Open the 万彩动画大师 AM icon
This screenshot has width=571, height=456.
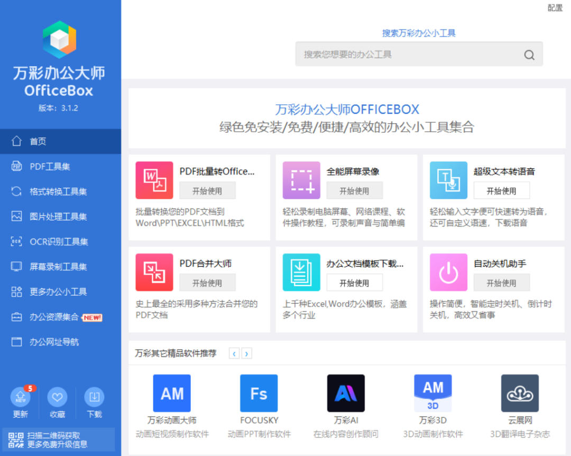[x=172, y=393]
